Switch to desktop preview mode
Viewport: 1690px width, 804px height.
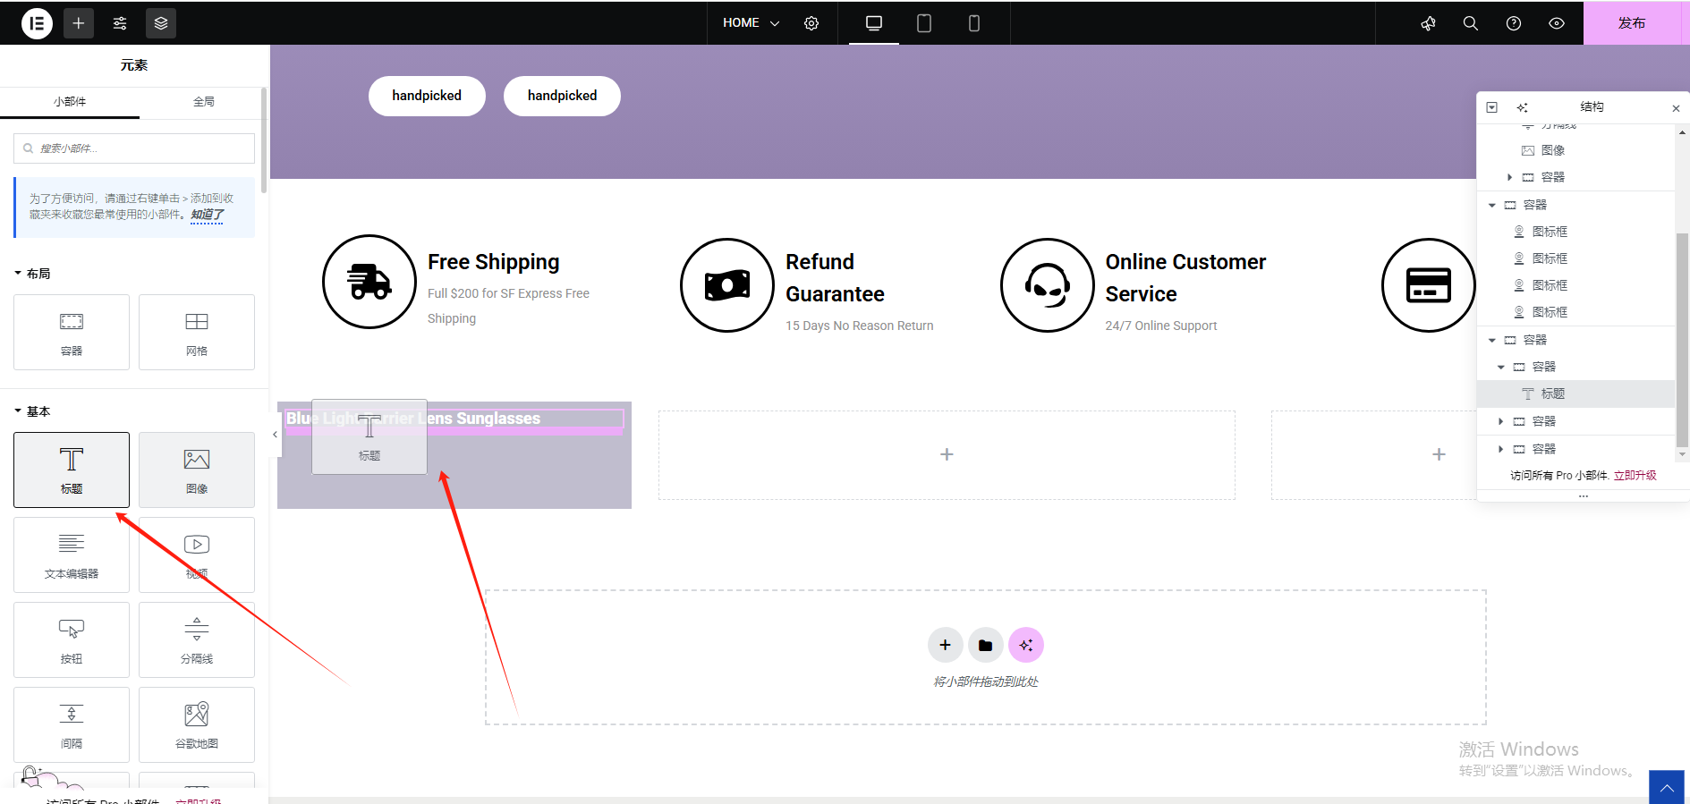pos(874,23)
